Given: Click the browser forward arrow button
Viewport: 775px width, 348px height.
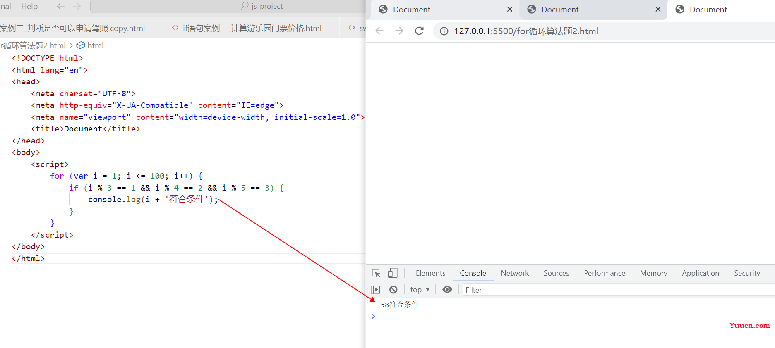Looking at the screenshot, I should point(399,31).
